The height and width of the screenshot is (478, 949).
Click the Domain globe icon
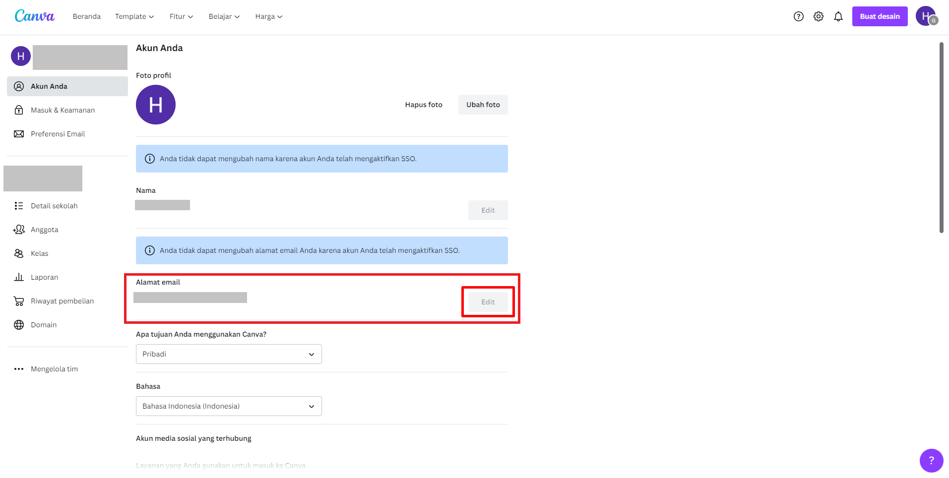coord(19,325)
